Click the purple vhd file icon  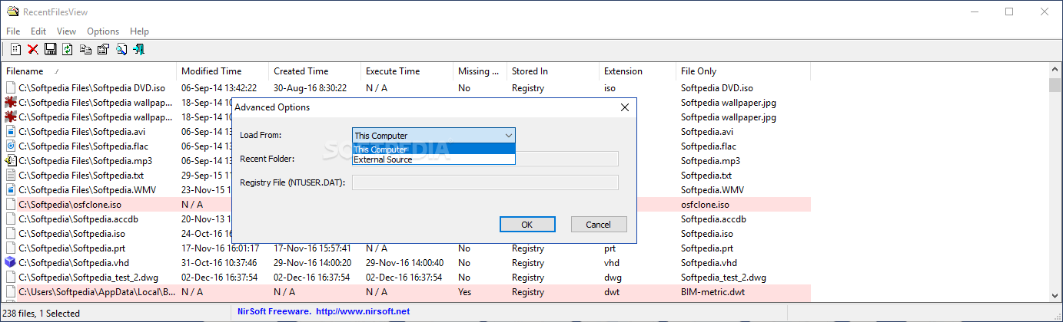(11, 263)
